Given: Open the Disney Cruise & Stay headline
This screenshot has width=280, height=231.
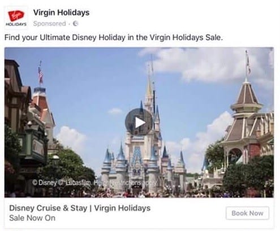Looking at the screenshot, I should coord(80,208).
